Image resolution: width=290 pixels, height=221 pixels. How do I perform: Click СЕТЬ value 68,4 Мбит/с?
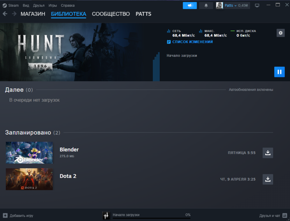[184, 36]
